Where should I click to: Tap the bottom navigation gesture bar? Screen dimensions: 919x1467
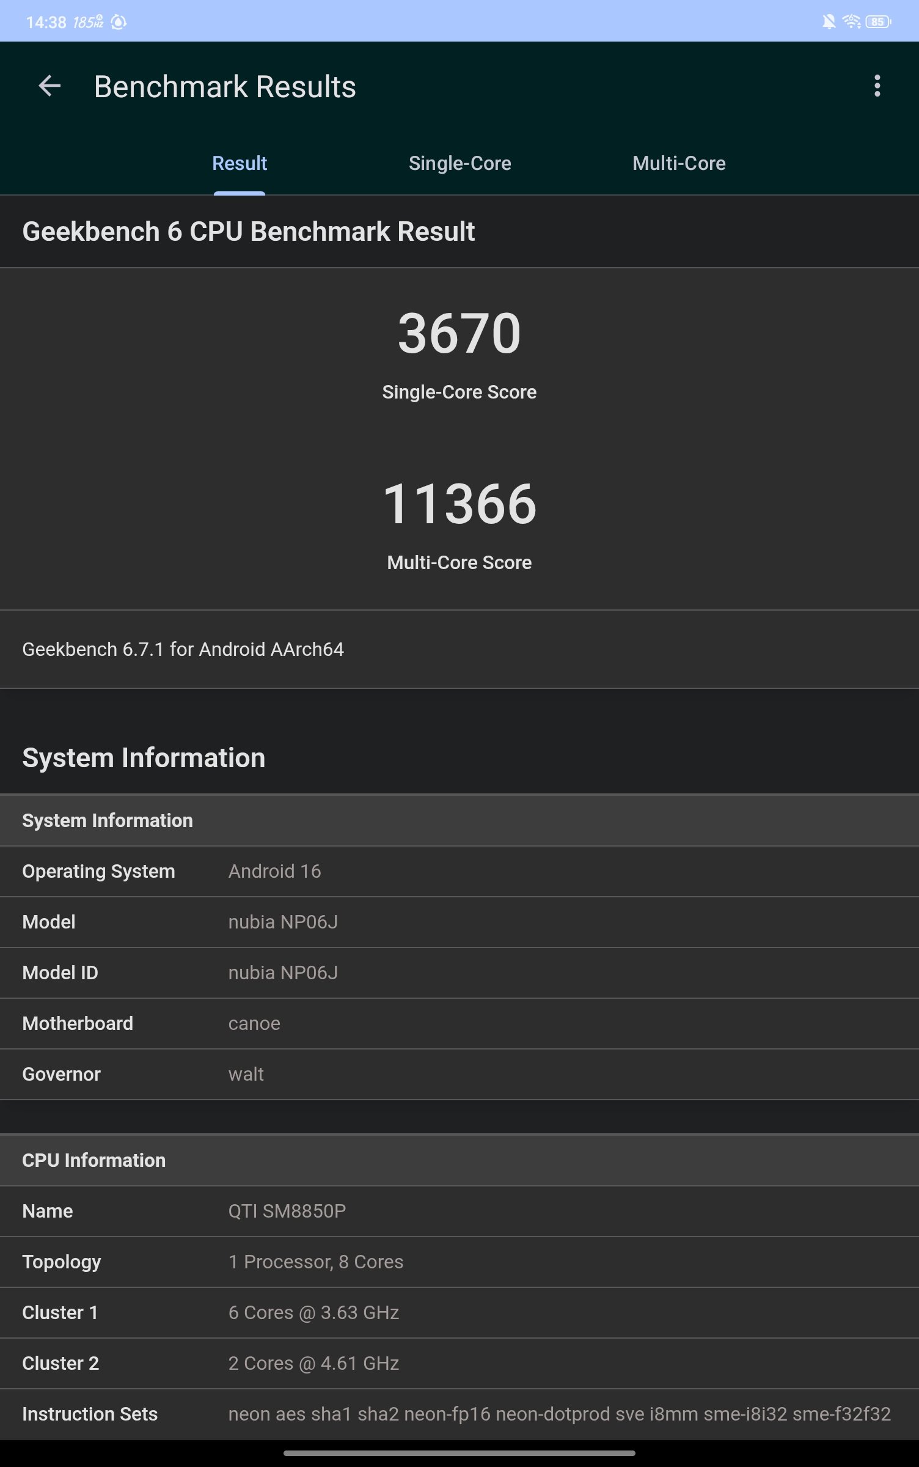(x=459, y=1453)
